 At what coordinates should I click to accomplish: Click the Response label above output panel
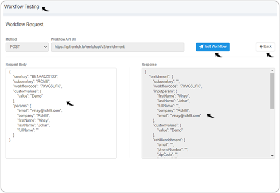click(149, 65)
